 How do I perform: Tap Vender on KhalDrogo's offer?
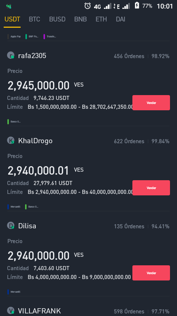click(x=151, y=188)
